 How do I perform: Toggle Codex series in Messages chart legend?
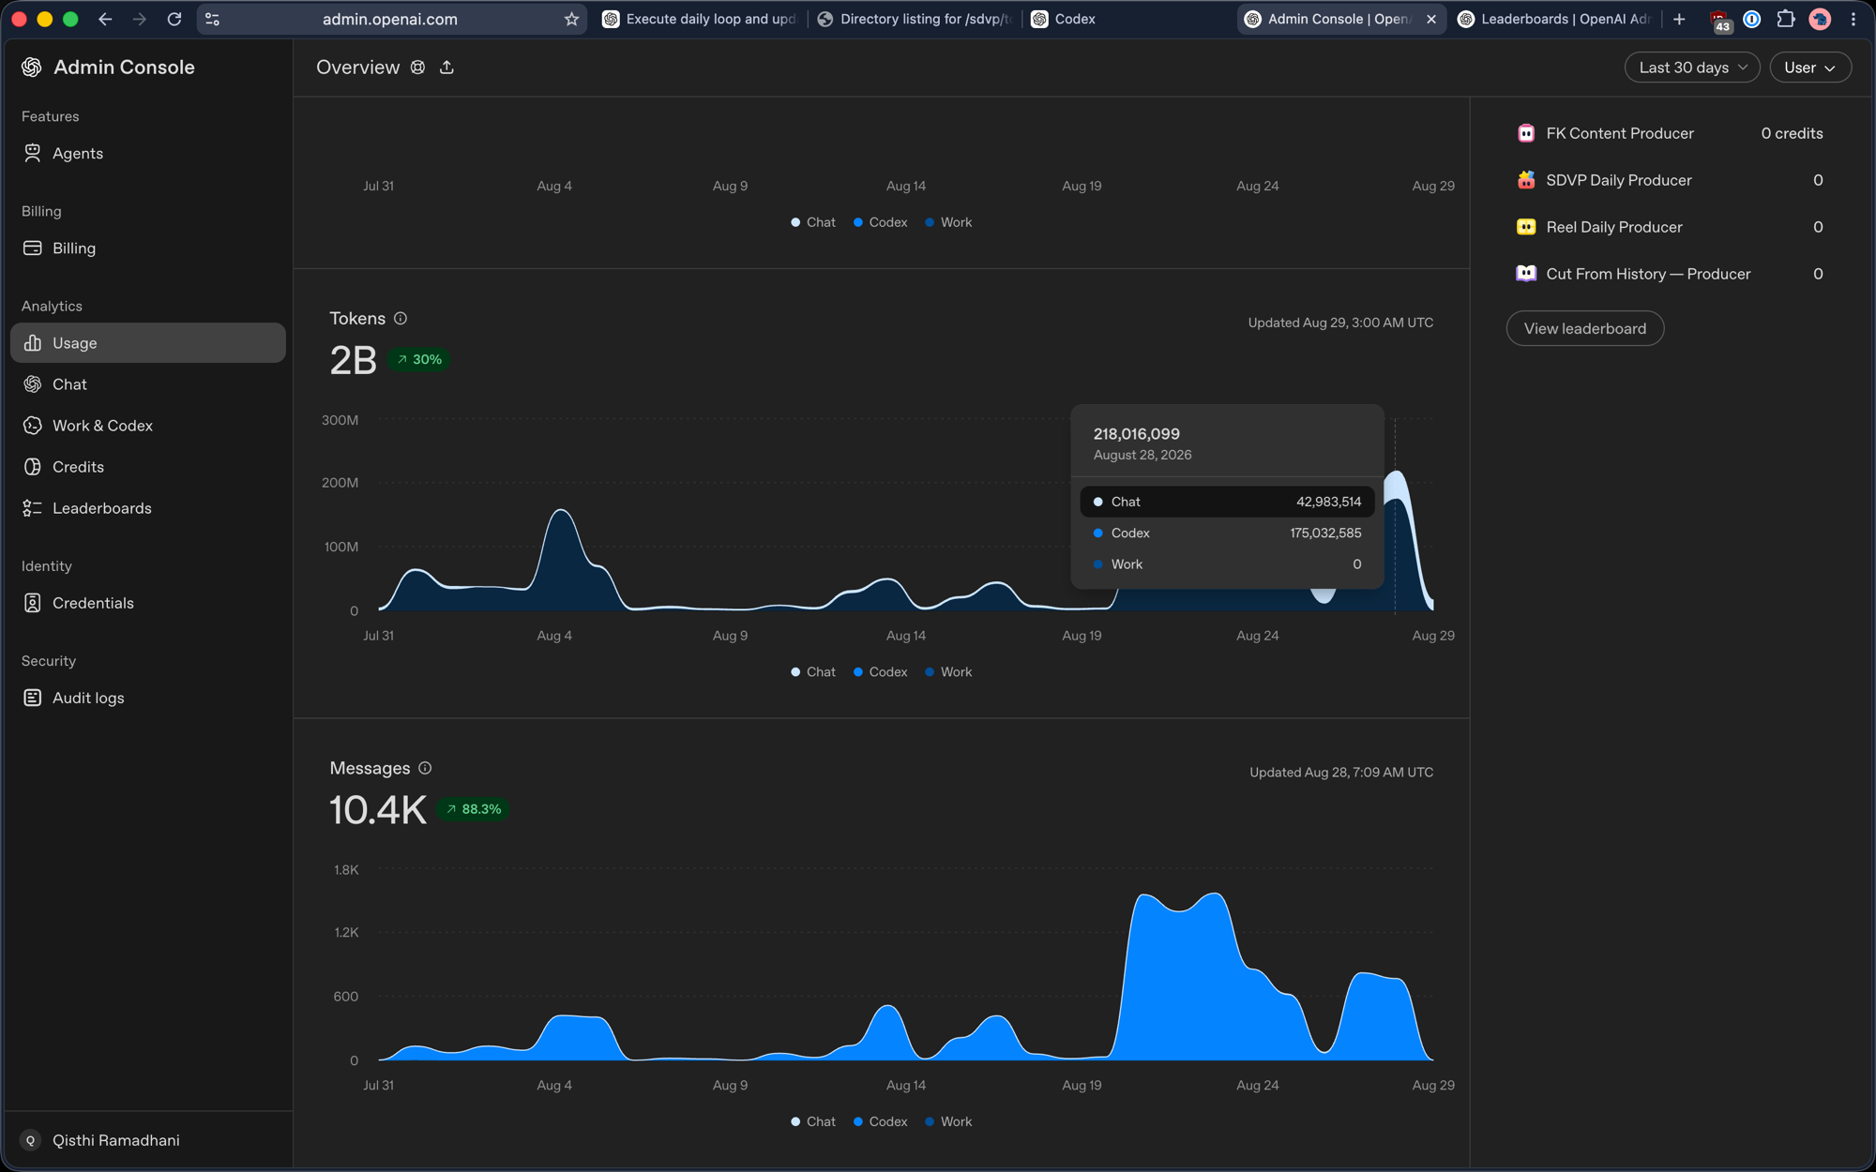880,1121
